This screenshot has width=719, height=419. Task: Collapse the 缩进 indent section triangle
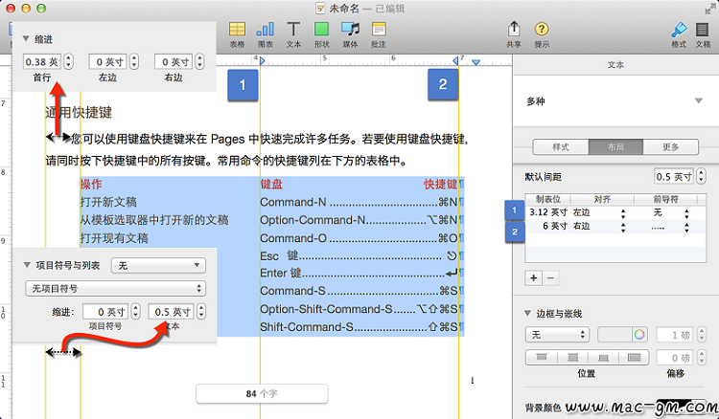point(26,39)
